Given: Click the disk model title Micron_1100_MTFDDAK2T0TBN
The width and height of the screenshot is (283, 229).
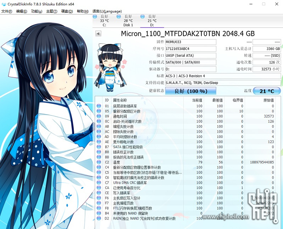Looking at the screenshot, I should pos(188,34).
